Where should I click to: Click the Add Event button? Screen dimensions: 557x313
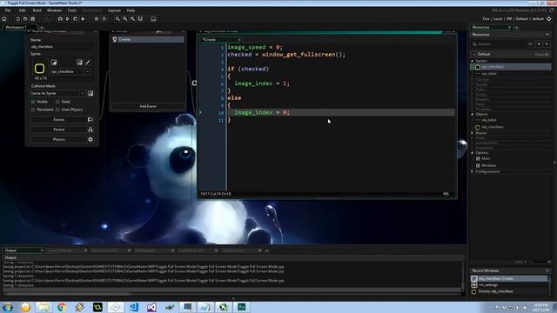(x=148, y=106)
